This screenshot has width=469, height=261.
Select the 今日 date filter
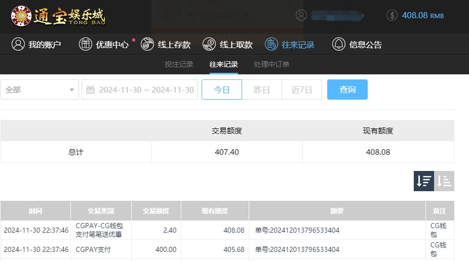(222, 90)
